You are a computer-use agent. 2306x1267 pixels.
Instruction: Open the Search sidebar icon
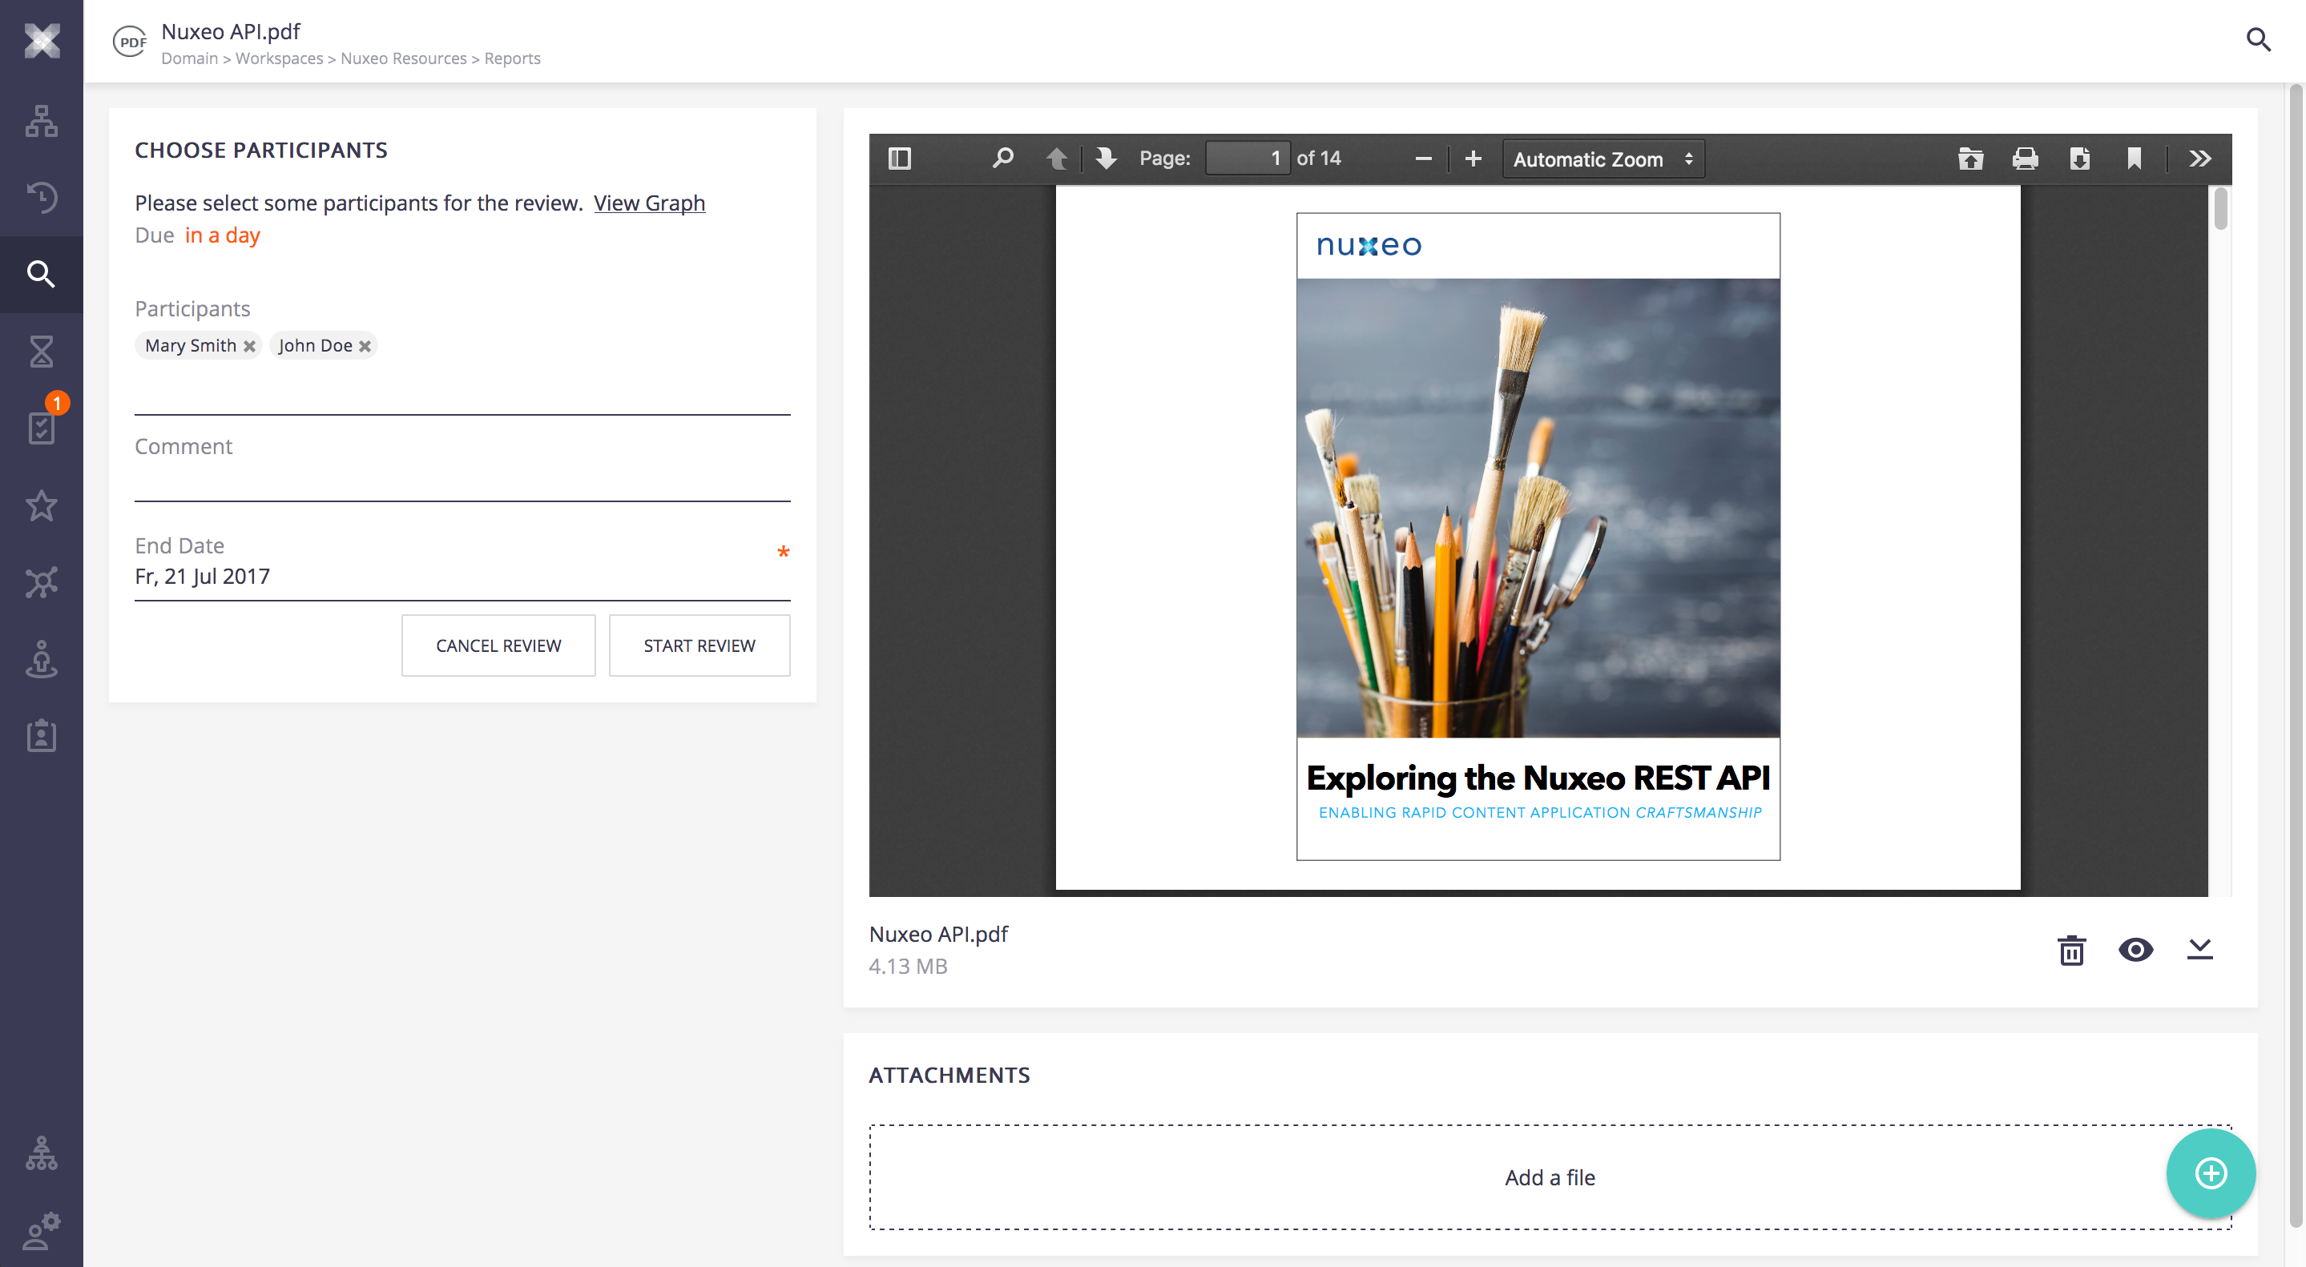click(x=41, y=274)
